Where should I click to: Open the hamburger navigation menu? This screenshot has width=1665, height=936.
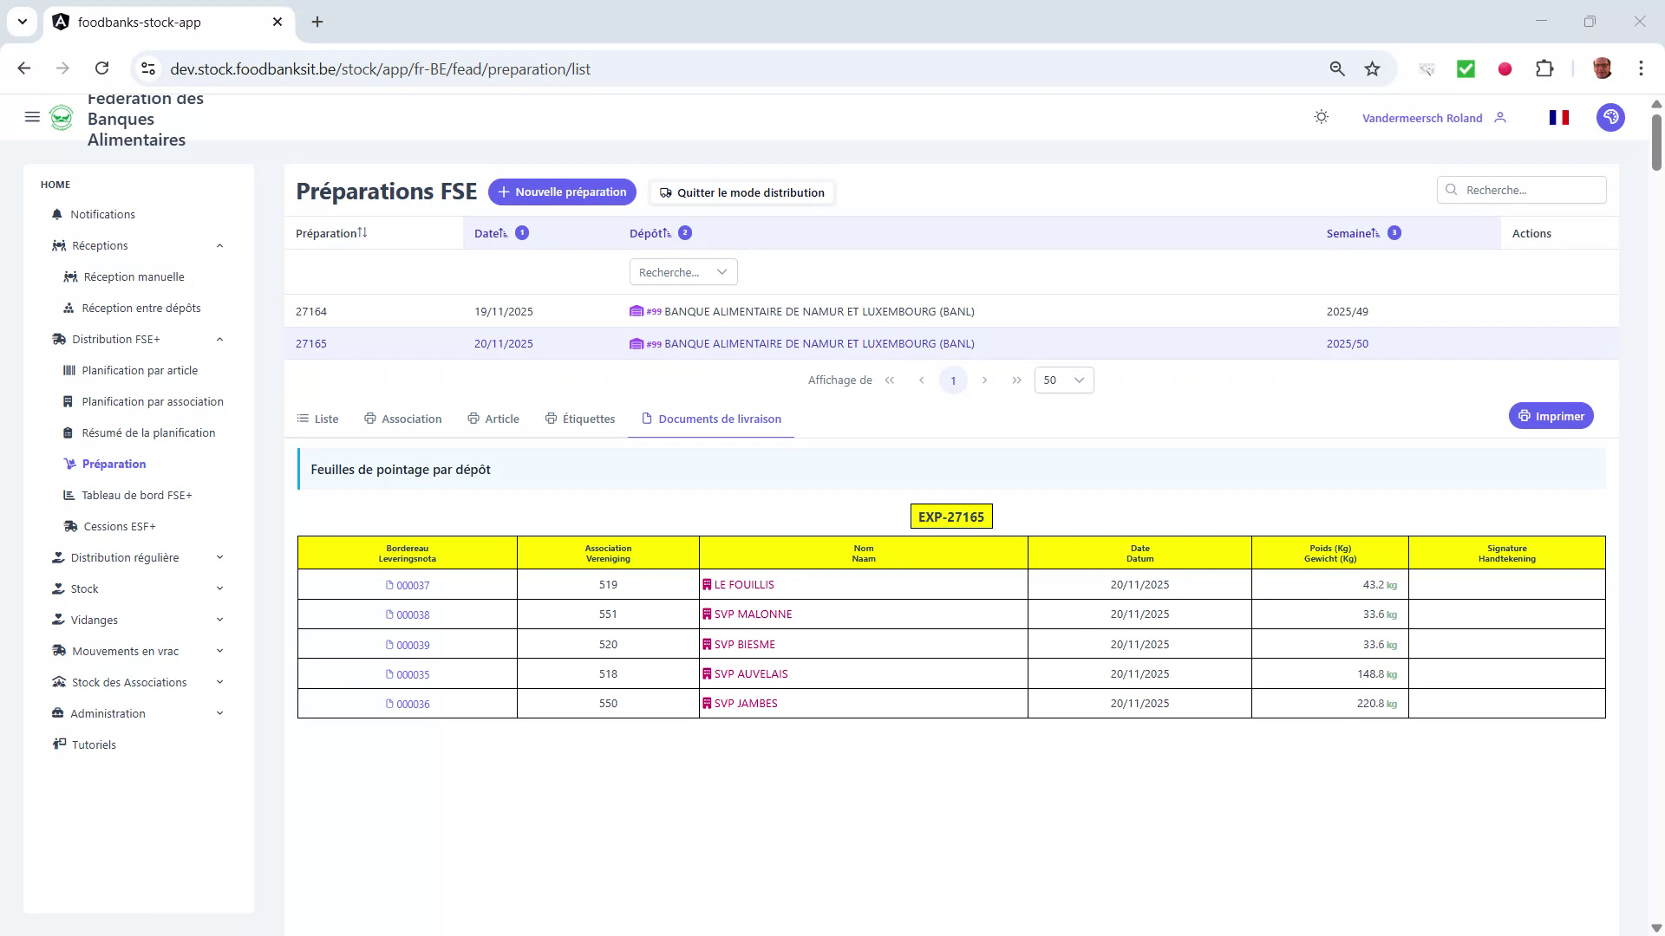(x=32, y=117)
